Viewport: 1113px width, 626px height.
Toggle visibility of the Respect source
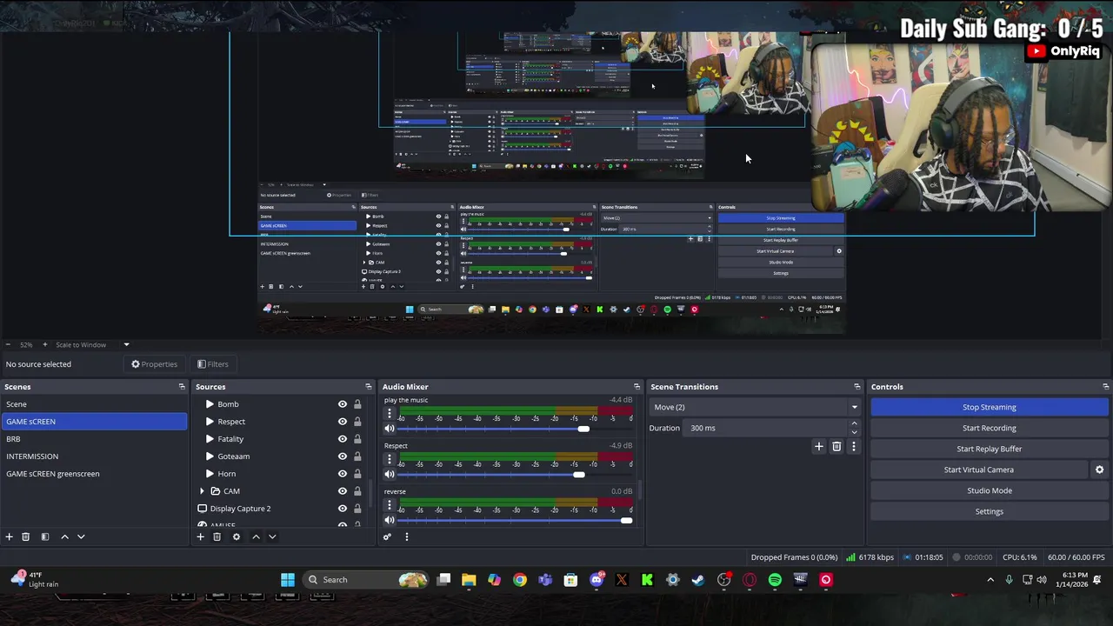[x=343, y=422]
